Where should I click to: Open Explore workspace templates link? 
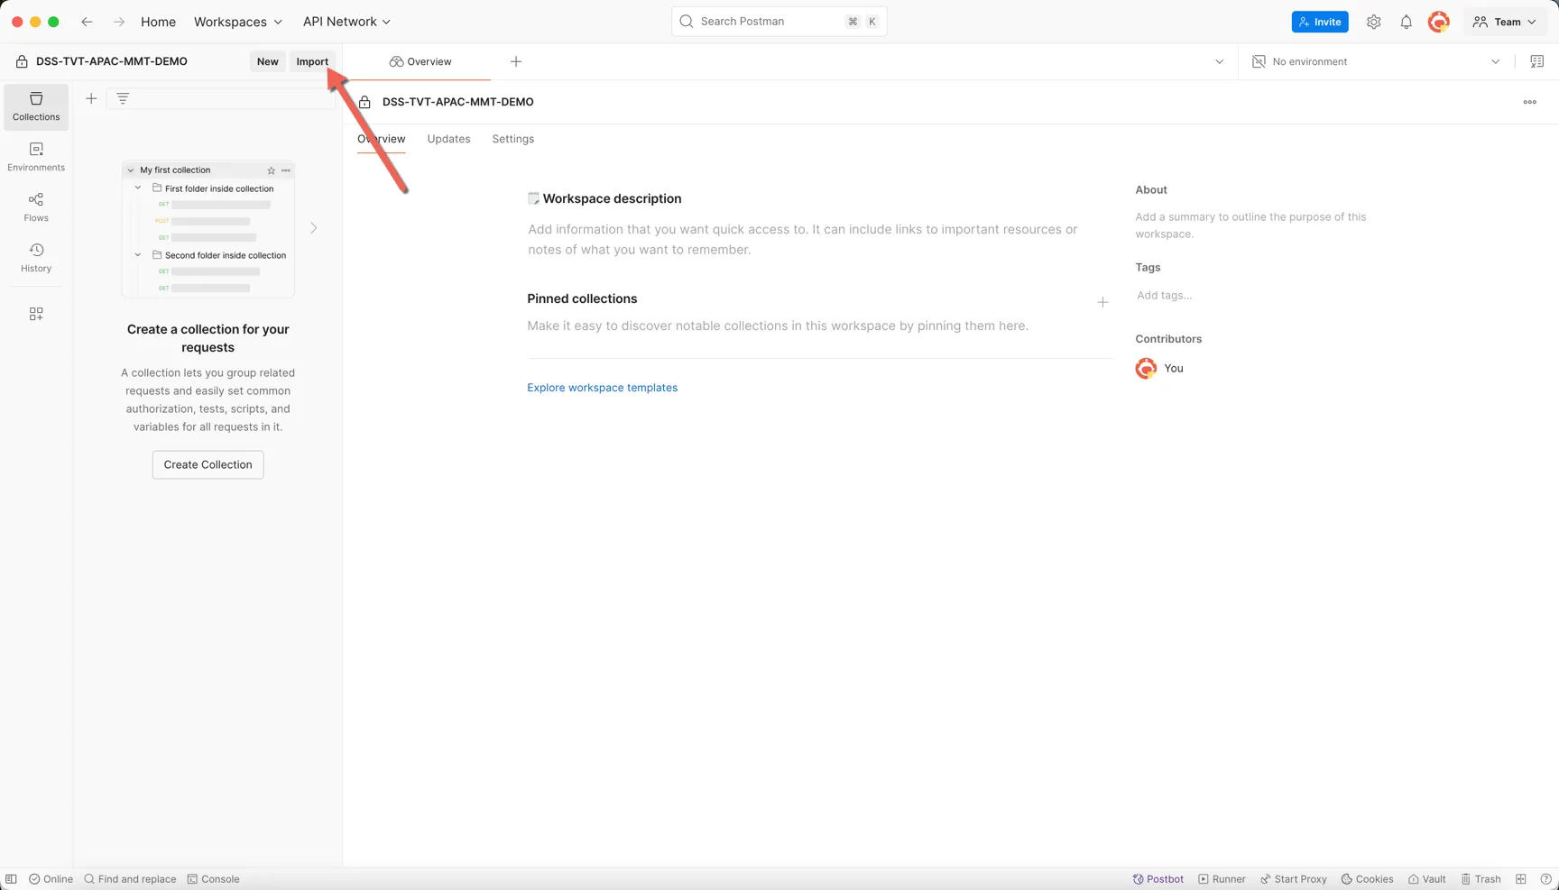pyautogui.click(x=602, y=388)
